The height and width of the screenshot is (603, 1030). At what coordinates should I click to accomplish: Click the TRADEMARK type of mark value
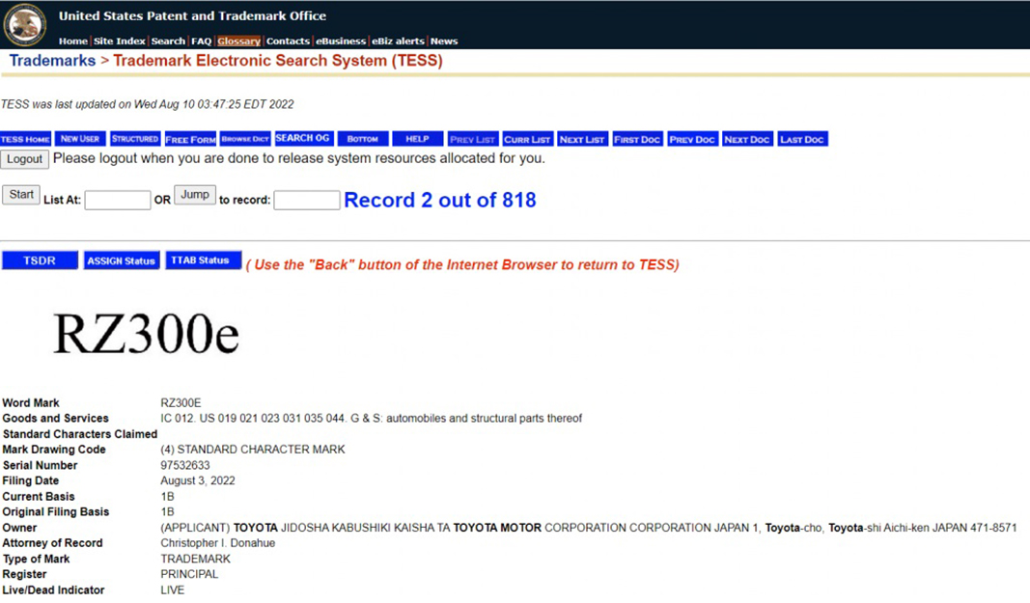195,559
